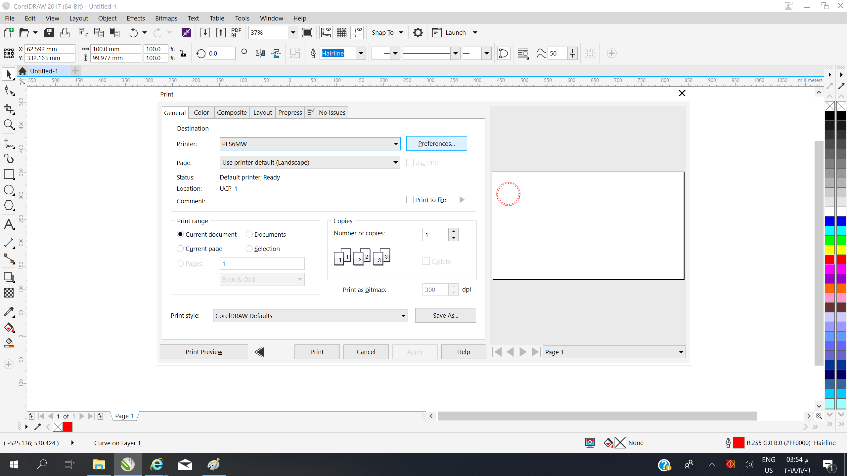
Task: Select the Artistic Media tool
Action: (9, 159)
